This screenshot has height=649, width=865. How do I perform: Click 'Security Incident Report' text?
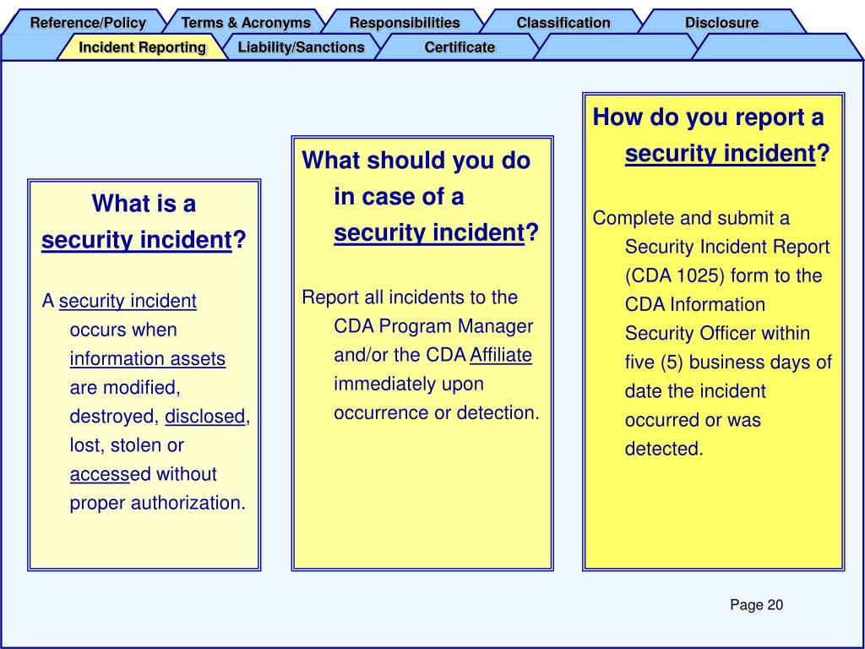point(727,247)
